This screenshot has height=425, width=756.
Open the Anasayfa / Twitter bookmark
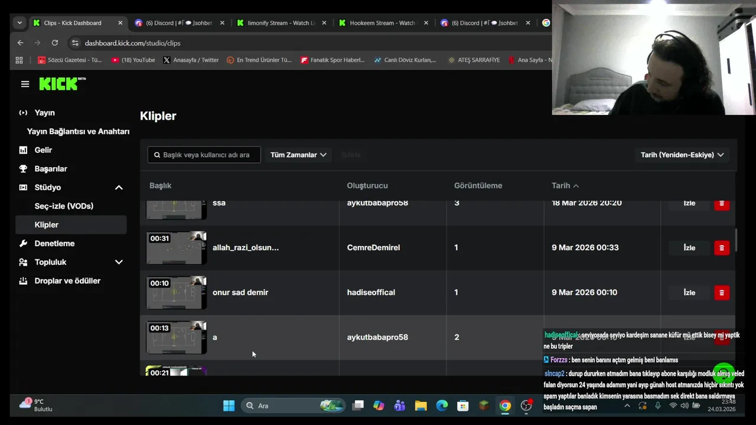click(x=191, y=60)
